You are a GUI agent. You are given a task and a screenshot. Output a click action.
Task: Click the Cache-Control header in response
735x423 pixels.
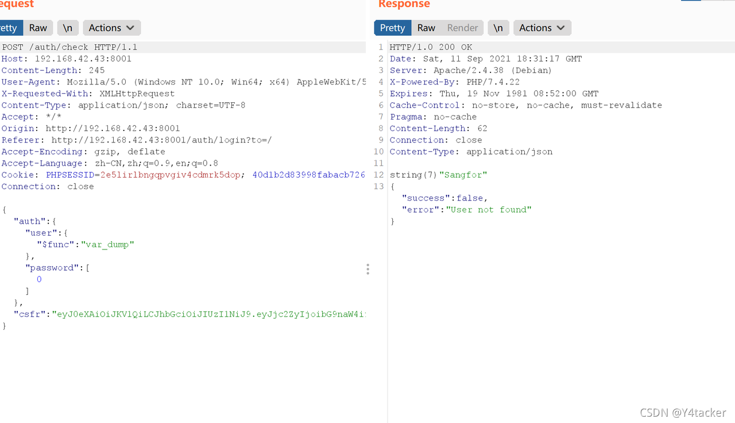pyautogui.click(x=526, y=105)
